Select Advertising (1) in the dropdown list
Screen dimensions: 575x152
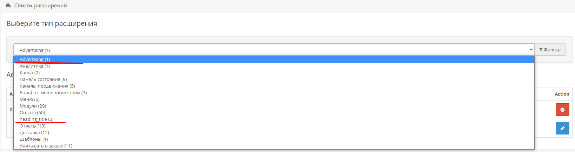click(x=274, y=60)
